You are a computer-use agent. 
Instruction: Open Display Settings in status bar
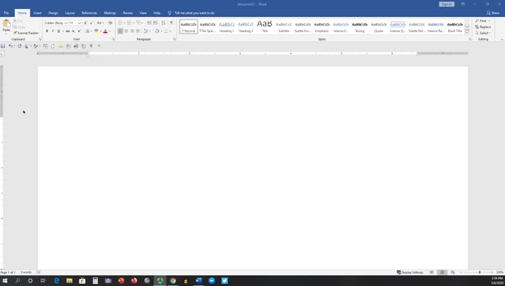pos(410,272)
